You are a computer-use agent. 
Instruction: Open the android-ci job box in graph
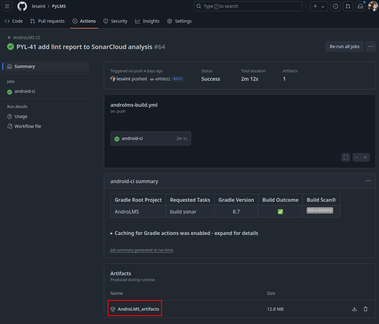(151, 138)
